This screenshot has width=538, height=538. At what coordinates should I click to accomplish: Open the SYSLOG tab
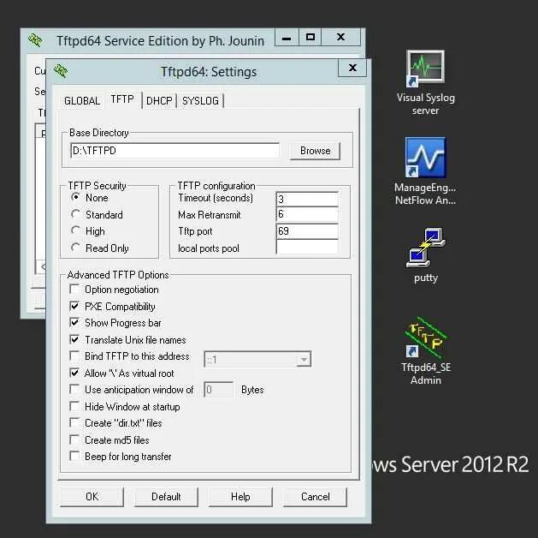[x=200, y=100]
